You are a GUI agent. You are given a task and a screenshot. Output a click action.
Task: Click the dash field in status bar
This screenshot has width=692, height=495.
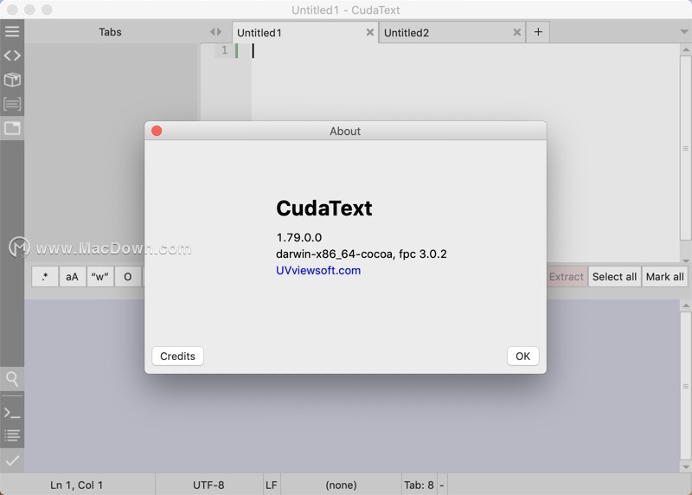coord(442,485)
